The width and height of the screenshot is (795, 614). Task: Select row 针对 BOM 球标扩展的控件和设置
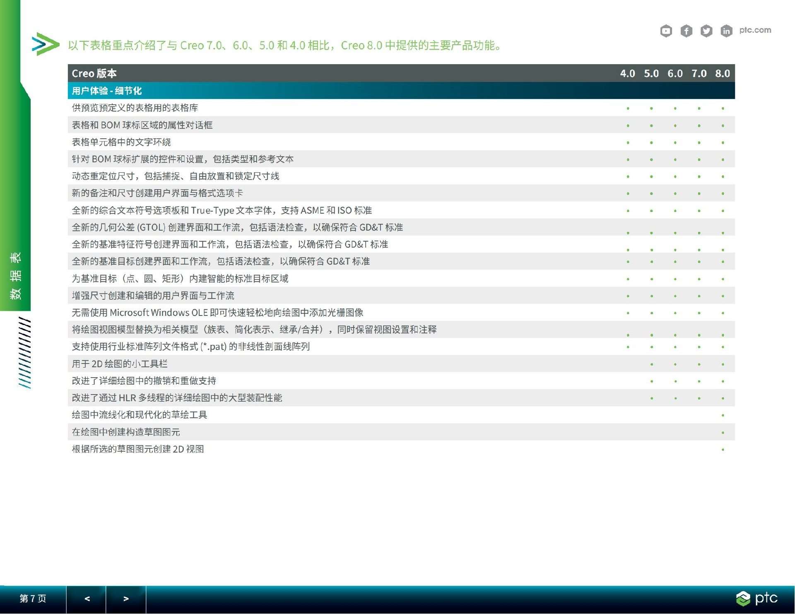pos(401,159)
